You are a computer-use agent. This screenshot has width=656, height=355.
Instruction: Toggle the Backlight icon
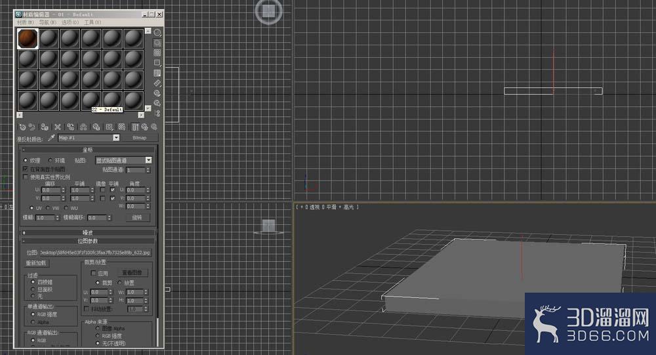(x=157, y=43)
